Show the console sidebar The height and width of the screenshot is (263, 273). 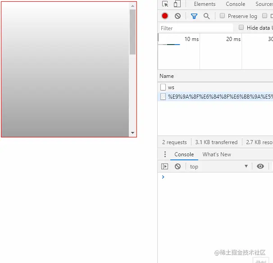pos(164,166)
